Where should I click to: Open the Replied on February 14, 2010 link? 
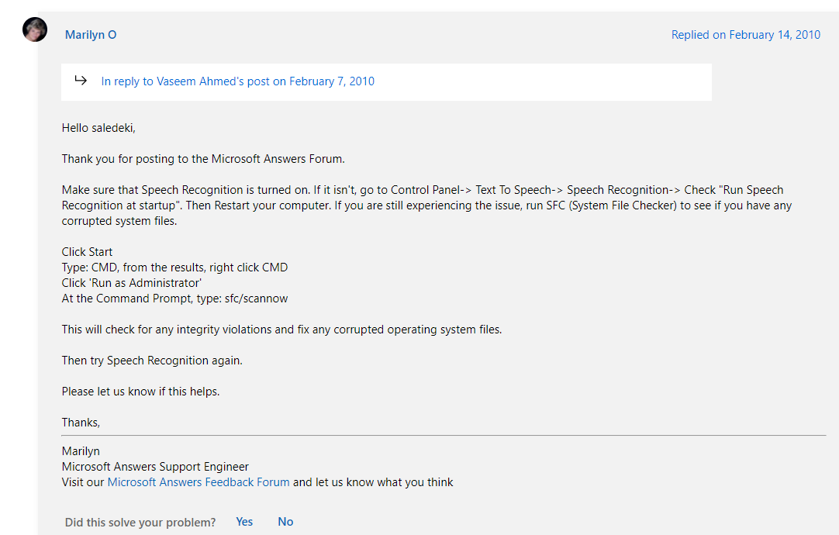pyautogui.click(x=745, y=35)
